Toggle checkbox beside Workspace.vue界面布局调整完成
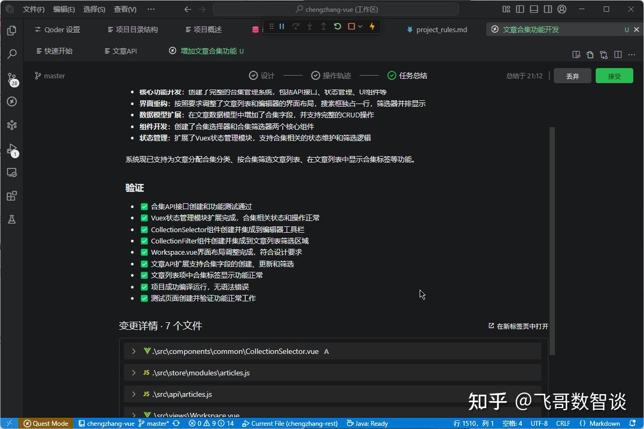This screenshot has height=429, width=644. [x=144, y=252]
